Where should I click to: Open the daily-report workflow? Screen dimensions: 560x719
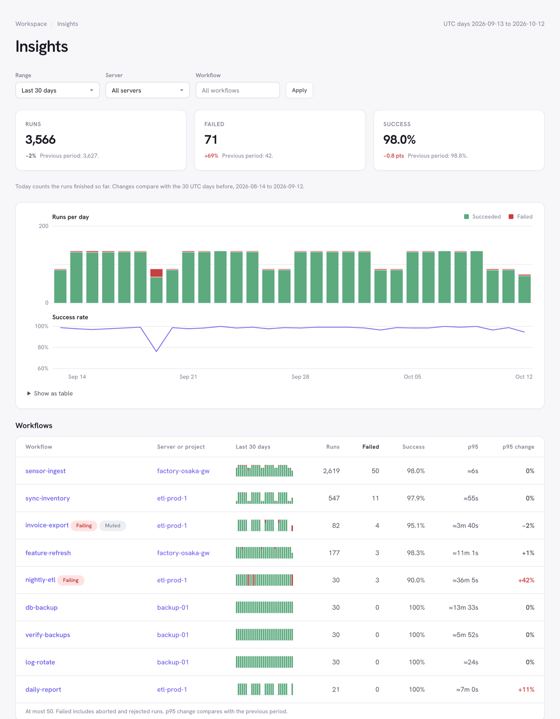(43, 689)
